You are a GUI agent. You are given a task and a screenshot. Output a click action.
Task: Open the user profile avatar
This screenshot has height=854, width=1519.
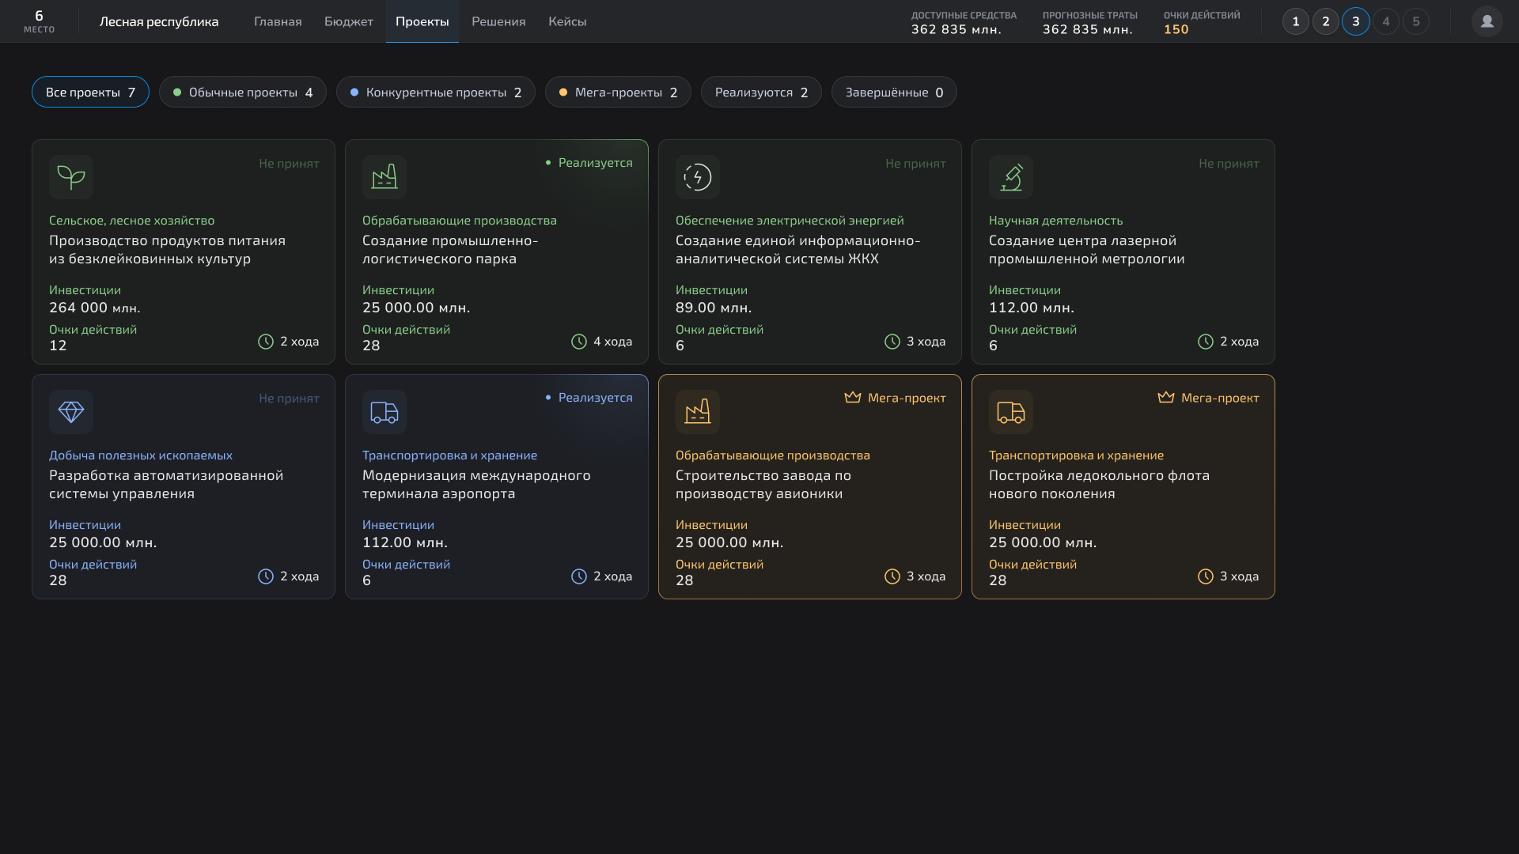1487,21
